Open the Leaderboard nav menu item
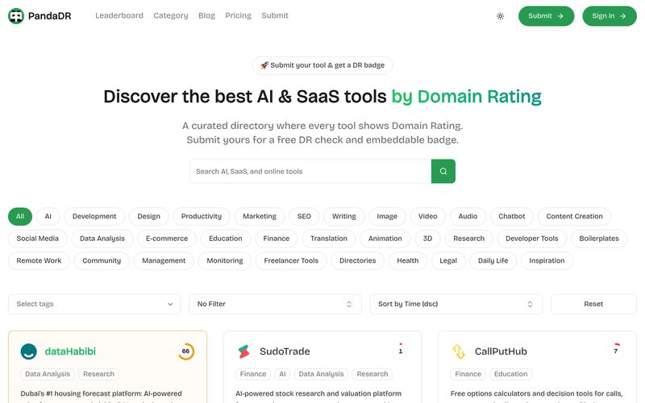 [119, 15]
